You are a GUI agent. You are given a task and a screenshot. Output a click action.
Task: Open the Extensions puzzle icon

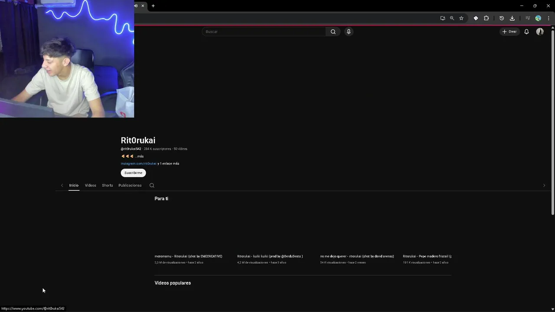(x=486, y=18)
